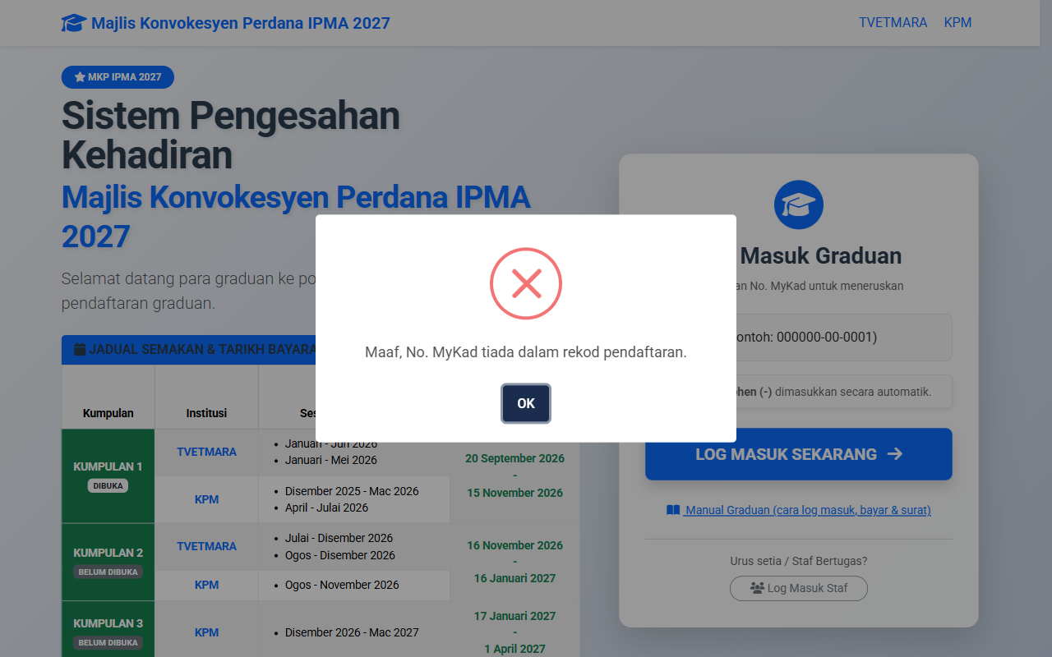Focus the No. MyKad input field
Viewport: 1052px width, 657px height.
pyautogui.click(x=799, y=338)
